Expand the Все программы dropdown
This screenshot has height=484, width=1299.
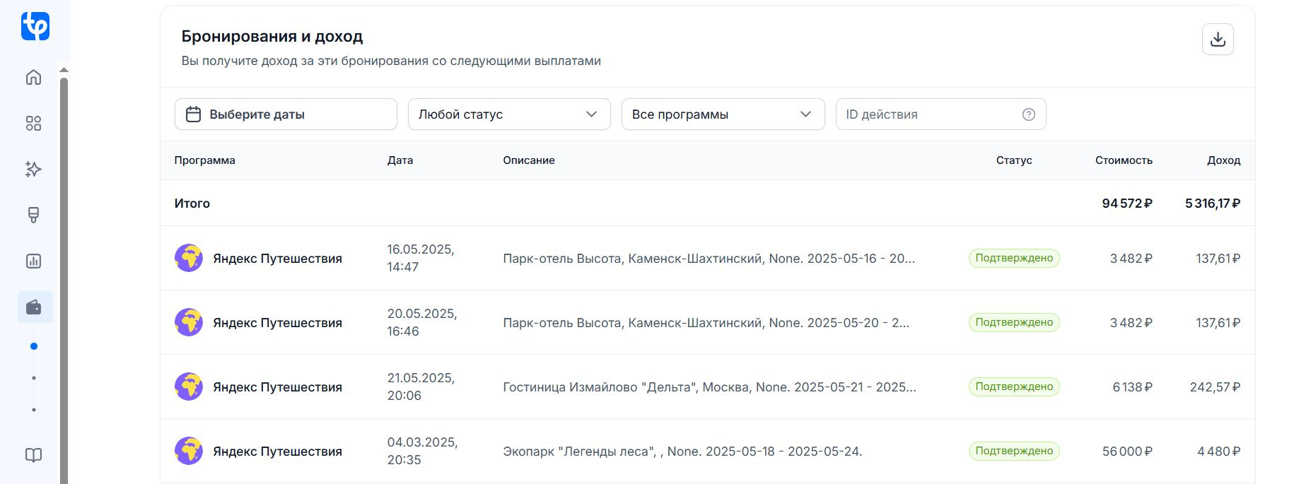pos(723,114)
